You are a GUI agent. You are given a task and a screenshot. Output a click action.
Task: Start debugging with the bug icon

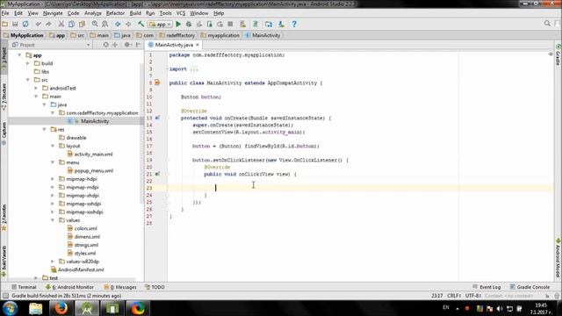point(189,24)
